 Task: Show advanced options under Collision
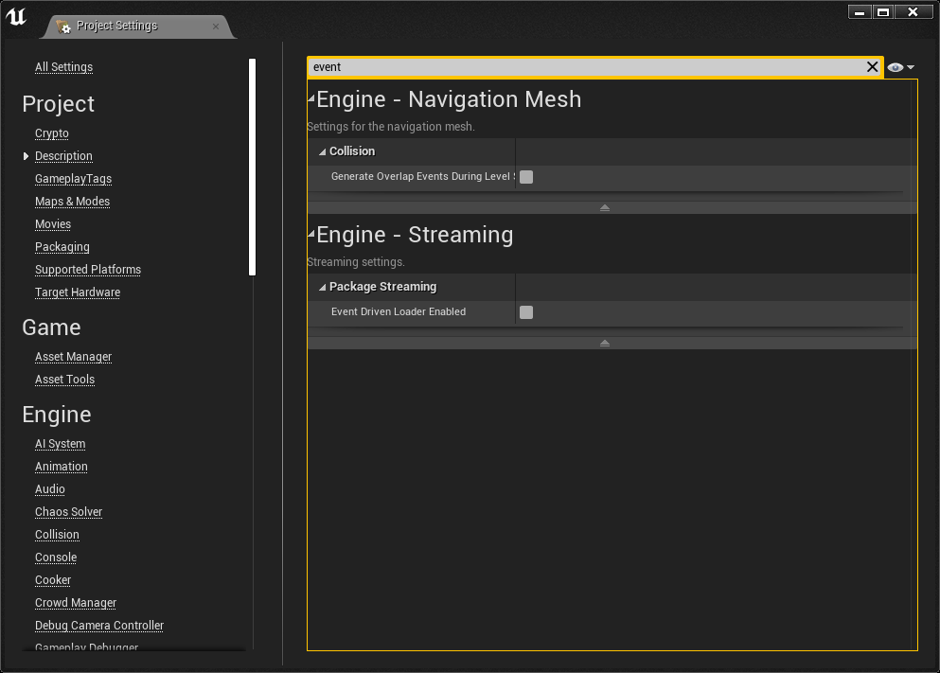point(605,207)
